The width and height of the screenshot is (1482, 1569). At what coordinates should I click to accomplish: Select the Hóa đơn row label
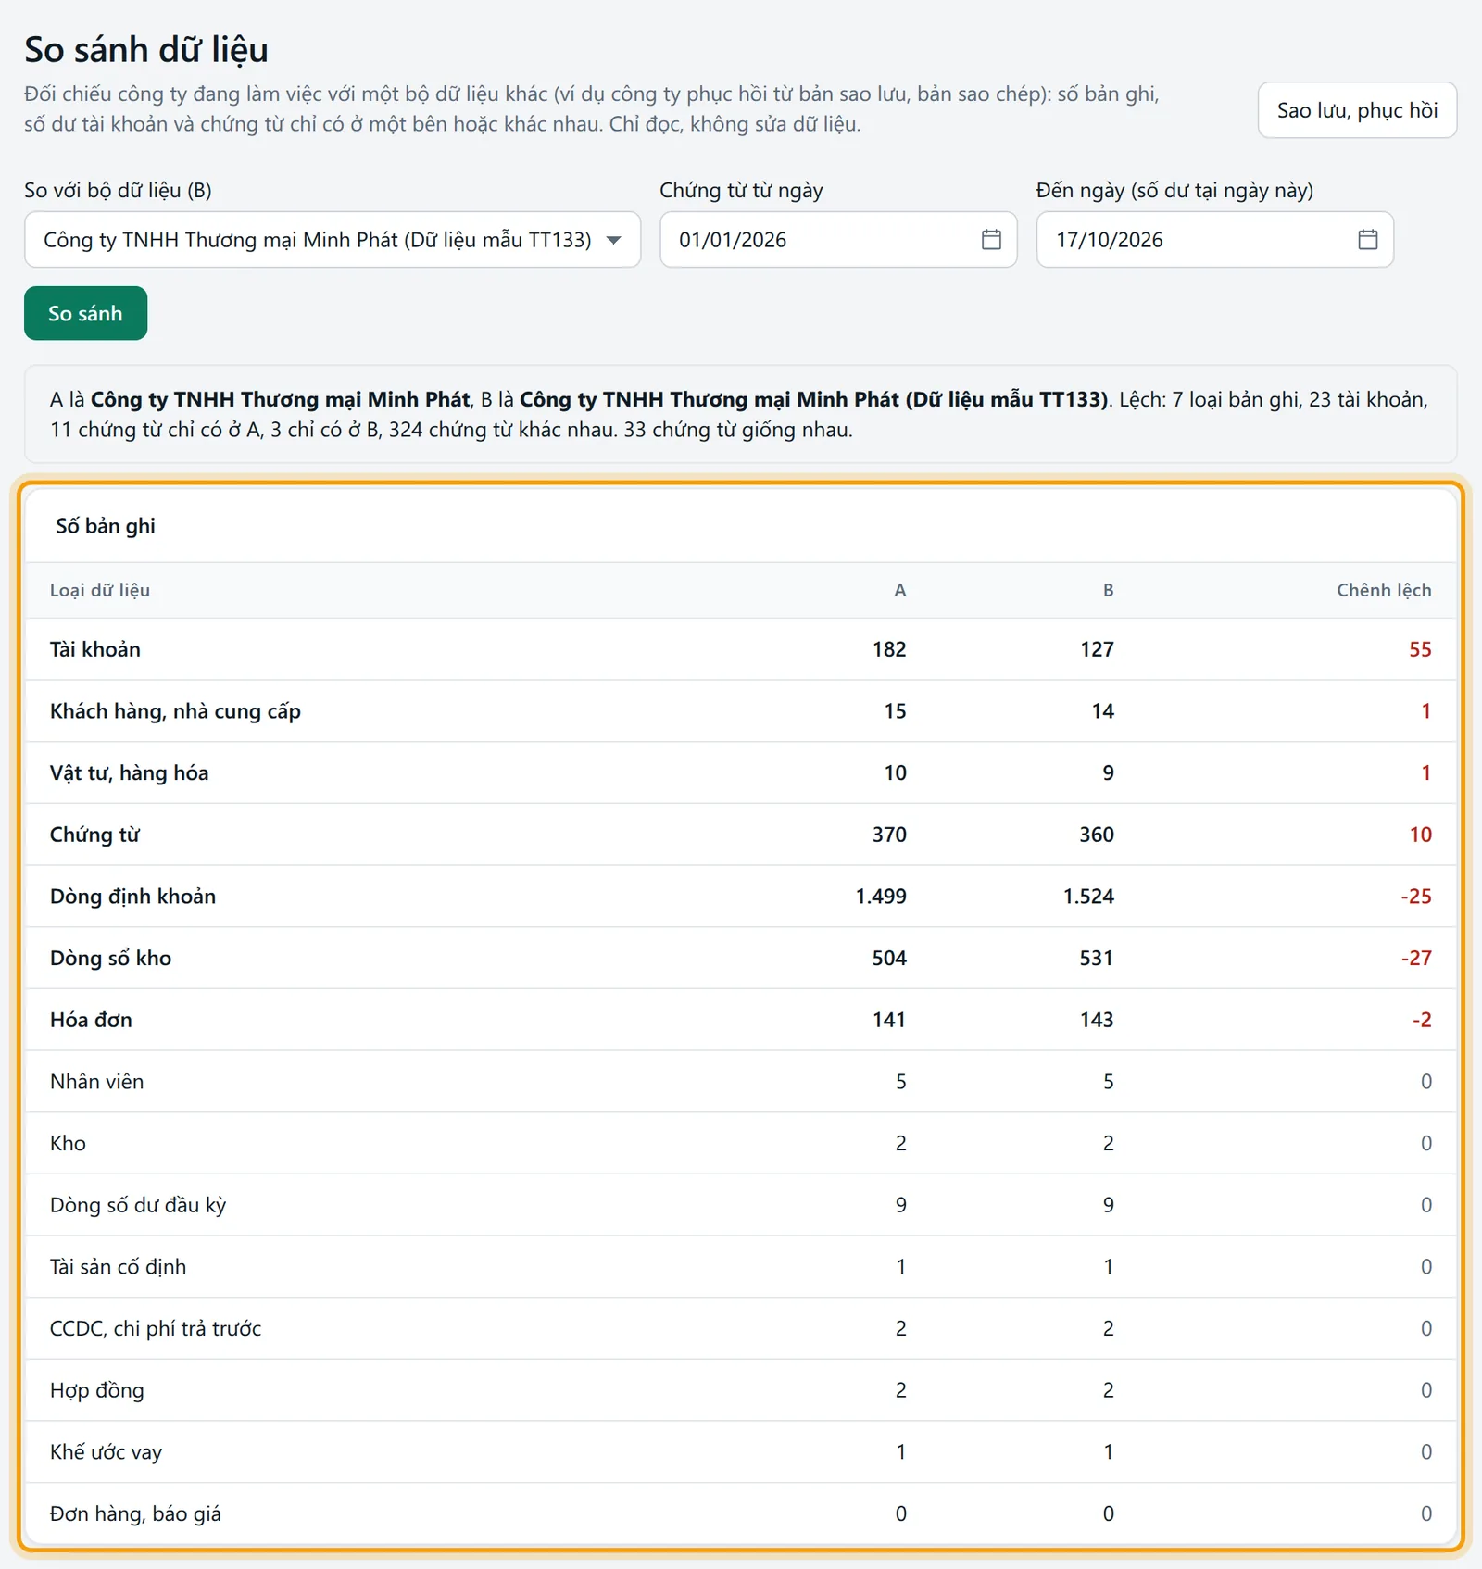pyautogui.click(x=91, y=1020)
